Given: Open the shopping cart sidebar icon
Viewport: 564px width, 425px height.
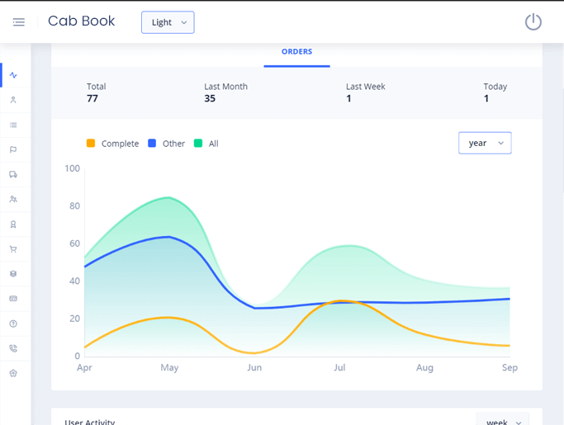Looking at the screenshot, I should (x=13, y=249).
